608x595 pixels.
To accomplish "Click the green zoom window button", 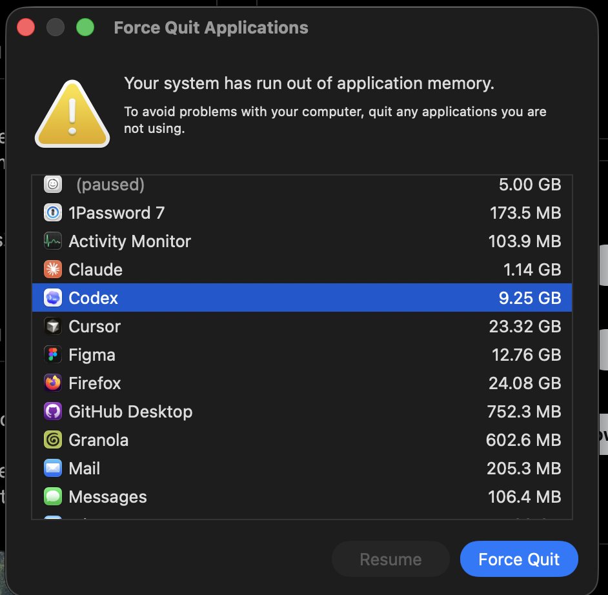I will (85, 28).
